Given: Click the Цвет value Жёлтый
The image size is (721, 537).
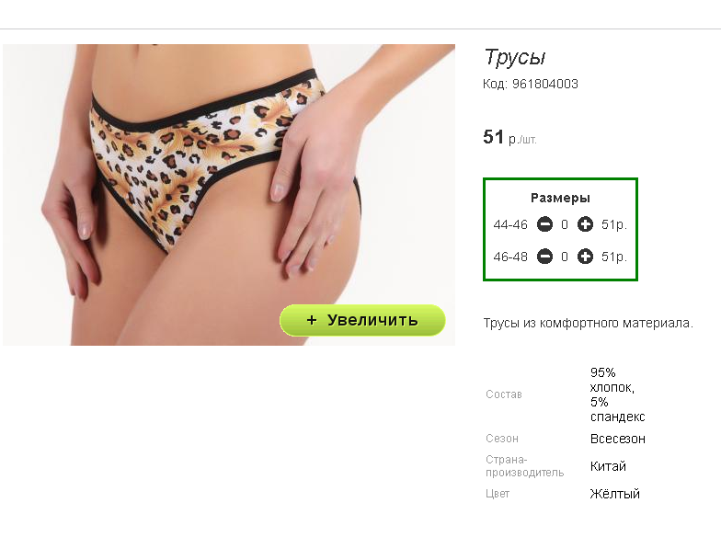Looking at the screenshot, I should click(x=614, y=494).
